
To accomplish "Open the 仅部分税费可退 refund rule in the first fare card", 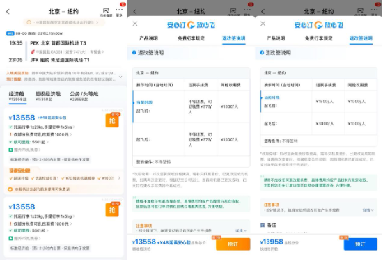I will (40, 134).
